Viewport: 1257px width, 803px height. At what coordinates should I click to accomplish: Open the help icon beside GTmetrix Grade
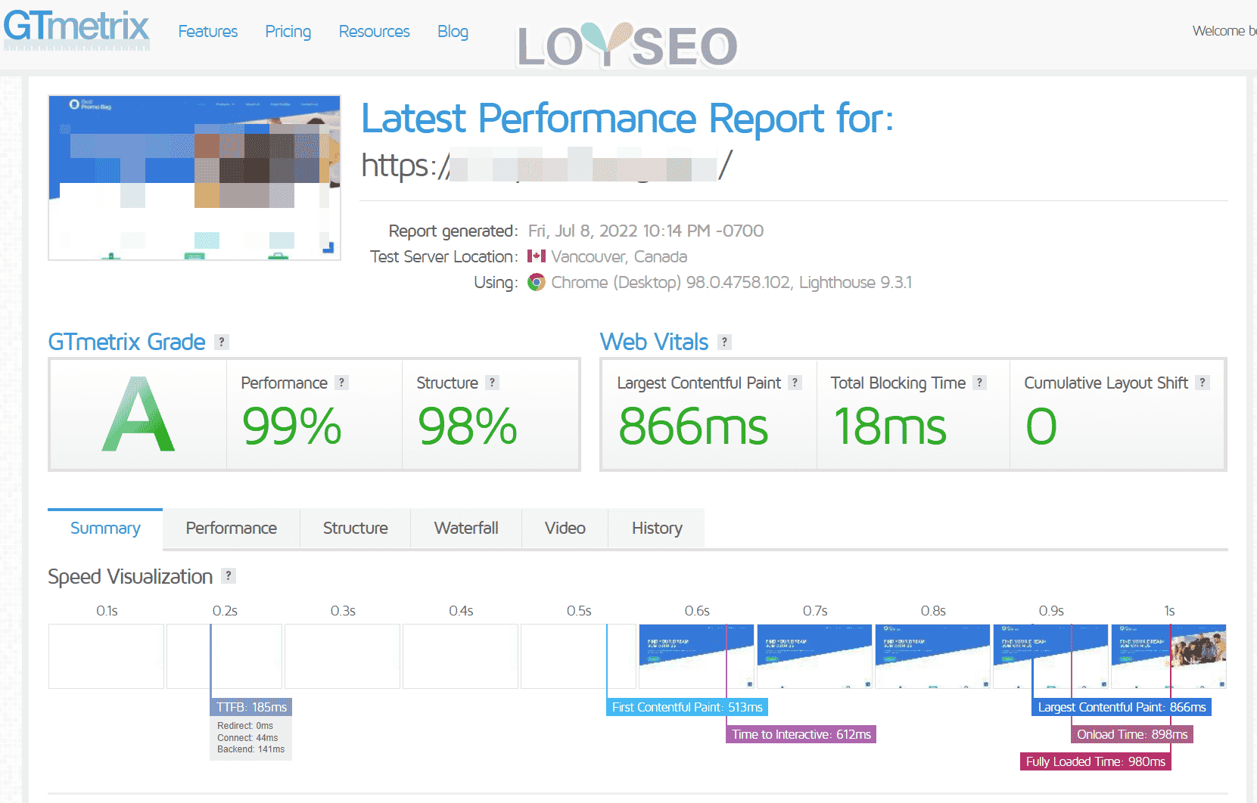[221, 342]
